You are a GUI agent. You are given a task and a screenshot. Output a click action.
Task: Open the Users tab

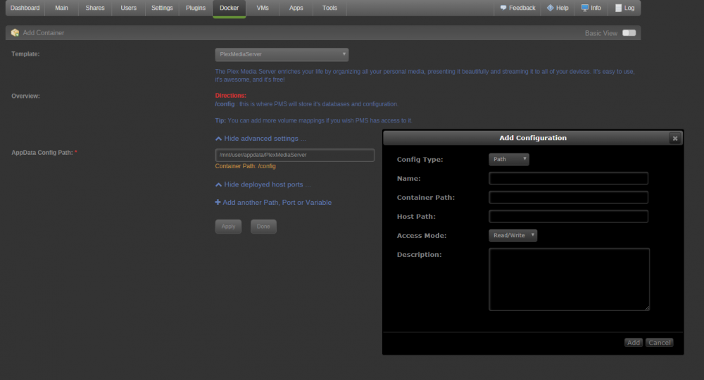point(128,8)
